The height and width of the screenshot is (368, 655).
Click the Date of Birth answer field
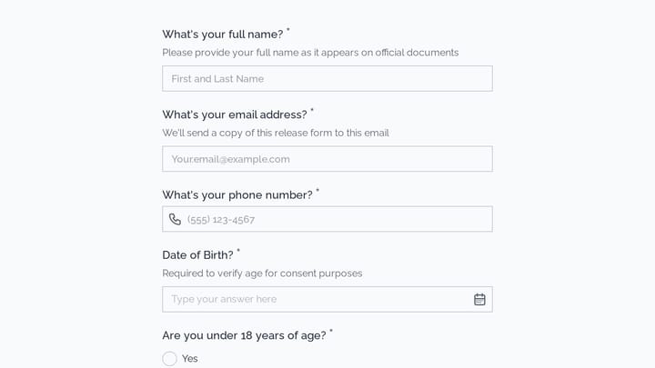(327, 299)
